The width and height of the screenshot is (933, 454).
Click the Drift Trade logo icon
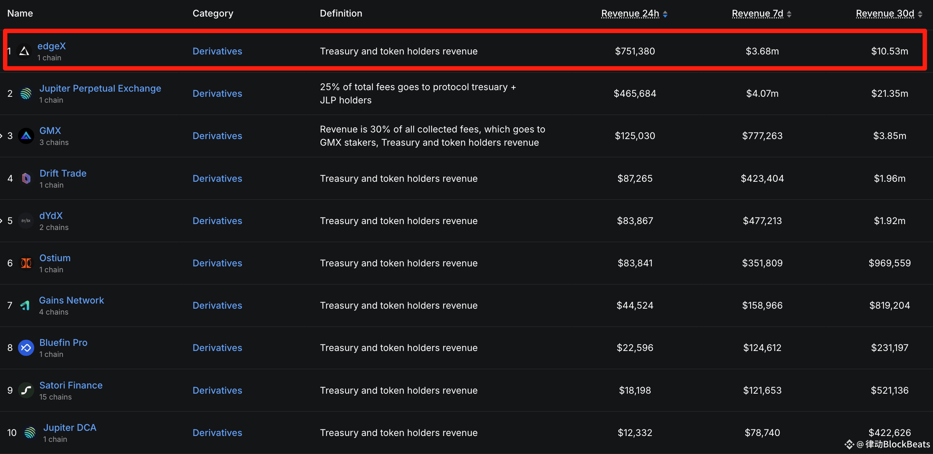click(x=26, y=178)
